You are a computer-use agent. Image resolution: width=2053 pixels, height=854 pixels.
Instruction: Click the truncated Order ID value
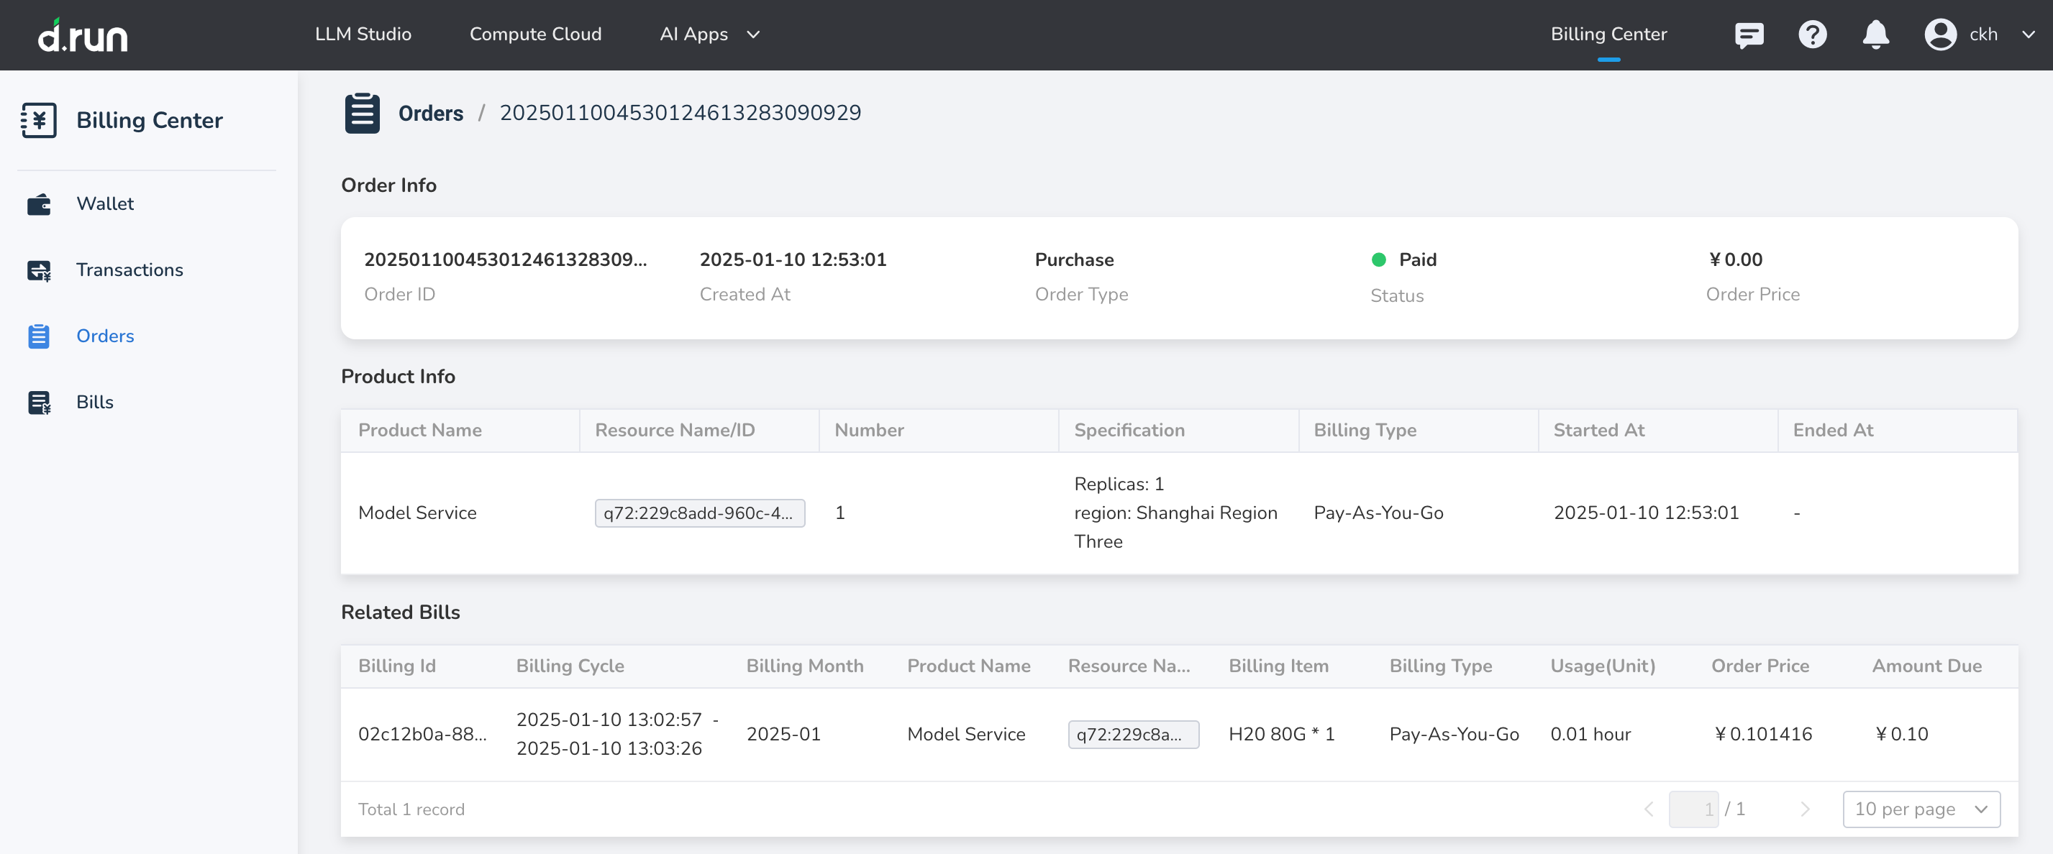505,260
